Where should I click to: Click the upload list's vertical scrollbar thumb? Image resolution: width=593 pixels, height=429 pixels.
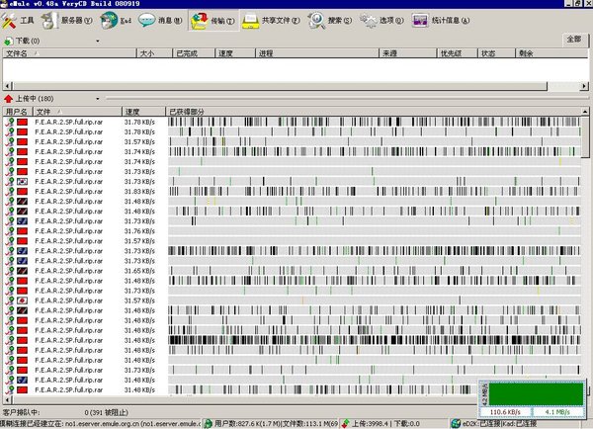pyautogui.click(x=585, y=137)
